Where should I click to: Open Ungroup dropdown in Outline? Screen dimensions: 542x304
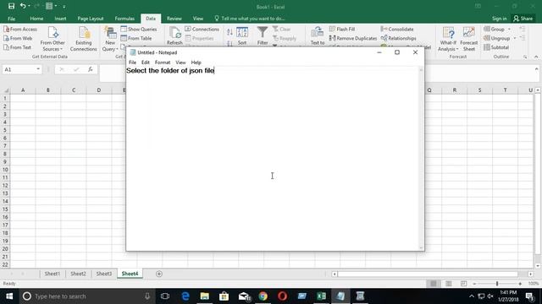tap(500, 38)
